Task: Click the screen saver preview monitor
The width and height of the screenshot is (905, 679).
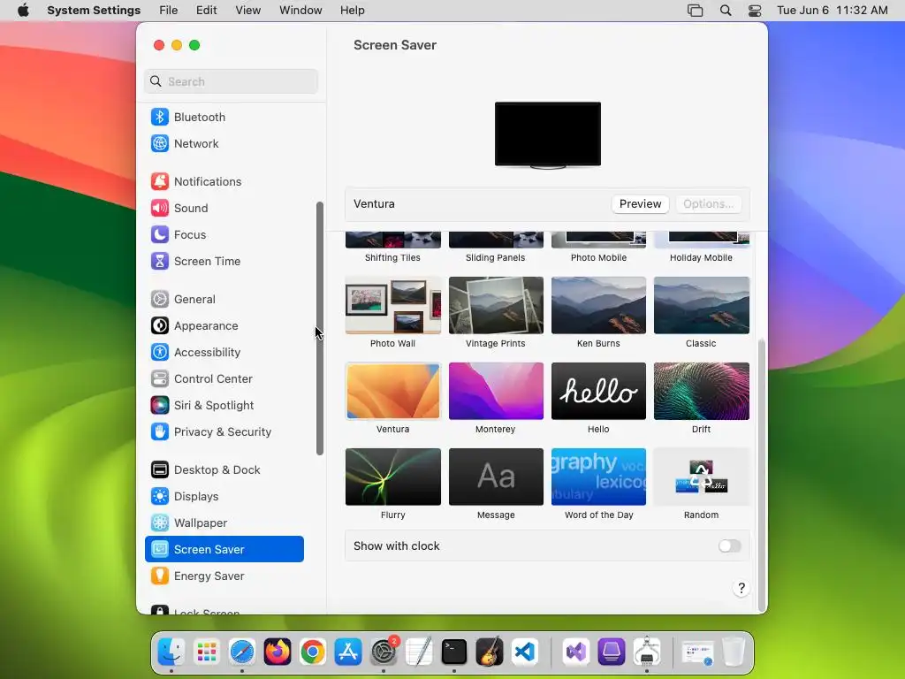Action: coord(548,135)
